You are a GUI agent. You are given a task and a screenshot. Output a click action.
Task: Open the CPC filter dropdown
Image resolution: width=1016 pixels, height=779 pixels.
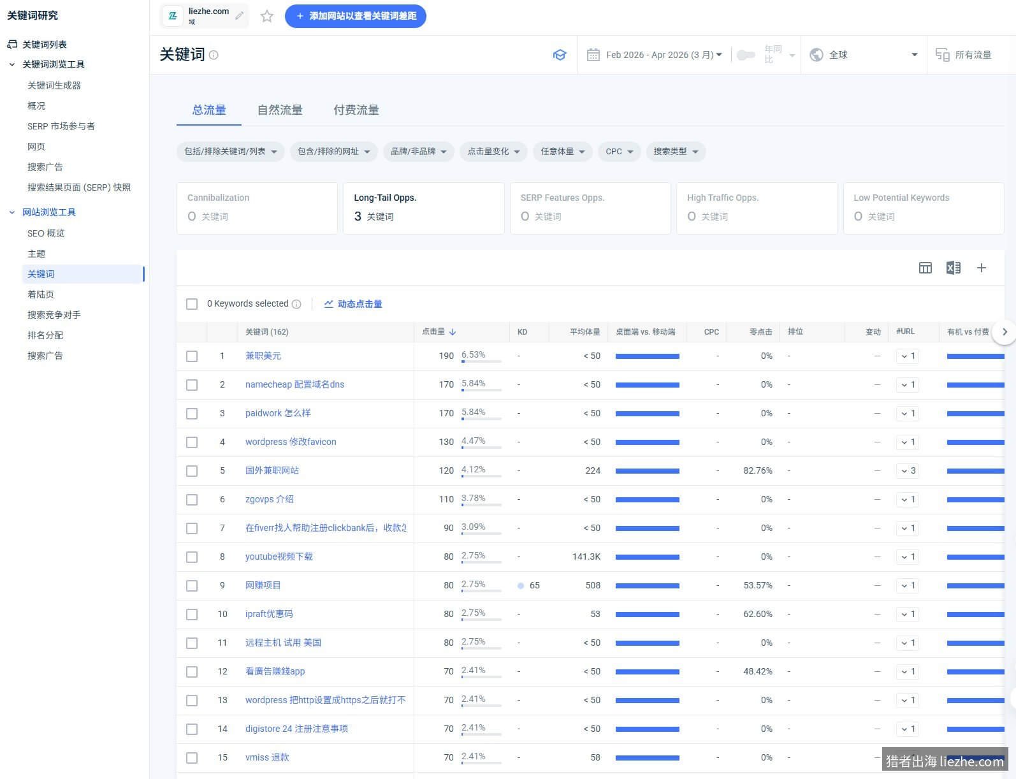619,152
